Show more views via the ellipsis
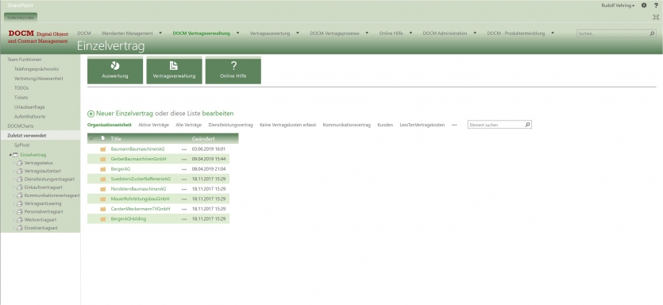This screenshot has width=663, height=305. click(x=454, y=125)
